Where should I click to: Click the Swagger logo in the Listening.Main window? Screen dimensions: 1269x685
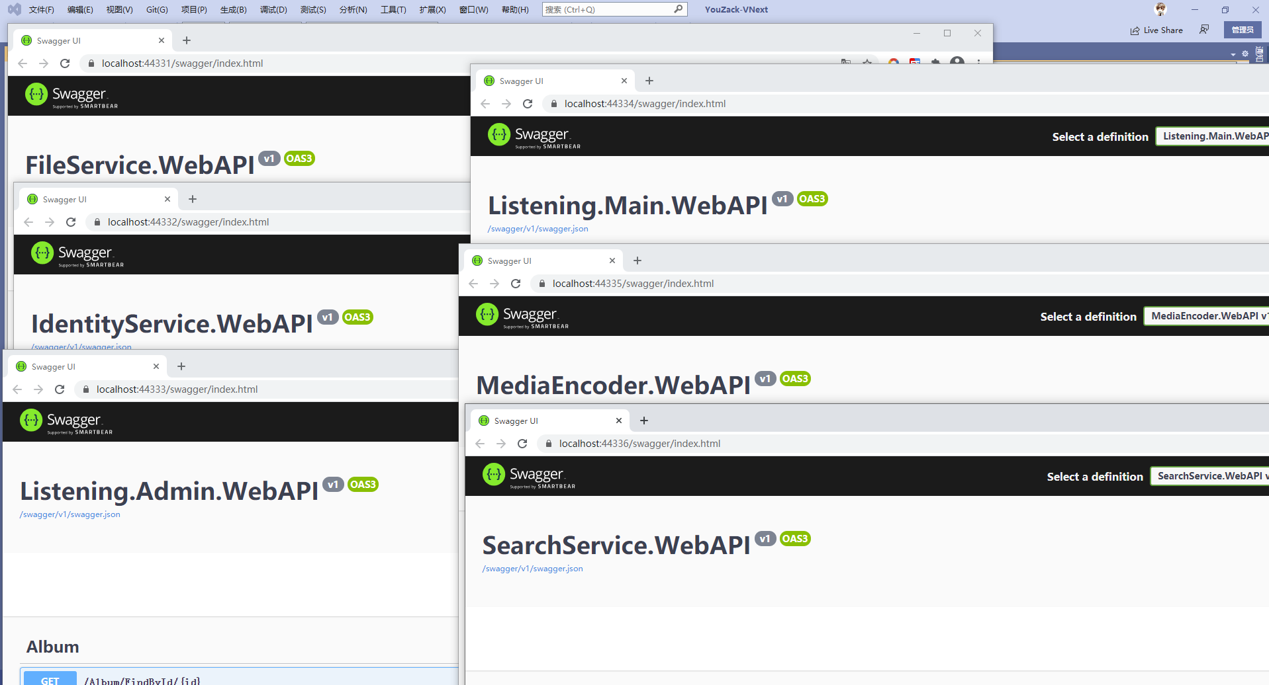534,136
